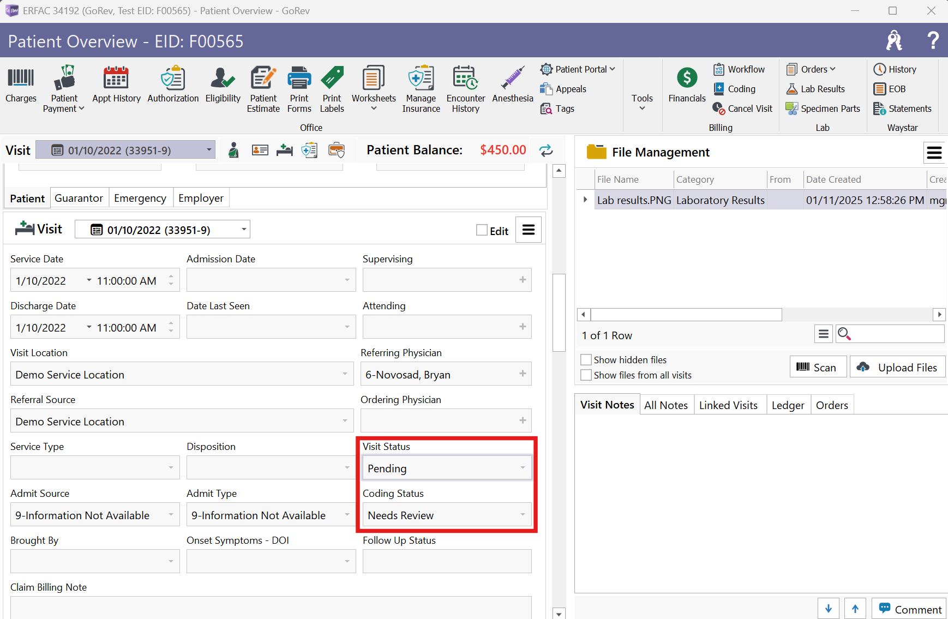The width and height of the screenshot is (948, 619).
Task: Switch to the Guarantor tab
Action: pos(79,198)
